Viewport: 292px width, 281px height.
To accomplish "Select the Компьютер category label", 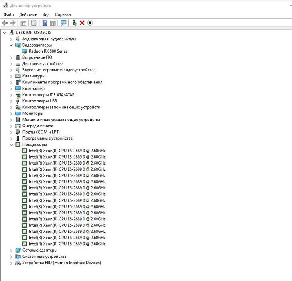I will click(33, 88).
